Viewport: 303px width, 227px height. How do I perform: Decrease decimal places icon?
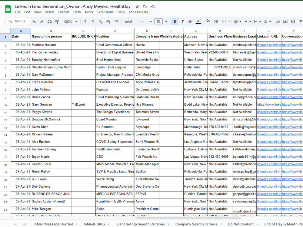101,21
